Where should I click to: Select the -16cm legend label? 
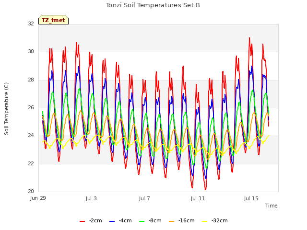pyautogui.click(x=187, y=221)
